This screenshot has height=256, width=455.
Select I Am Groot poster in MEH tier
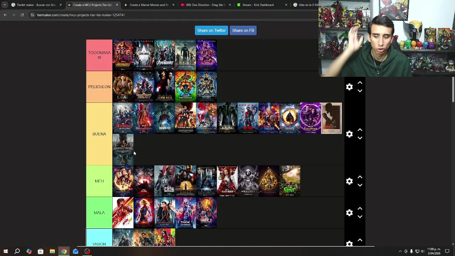click(290, 181)
